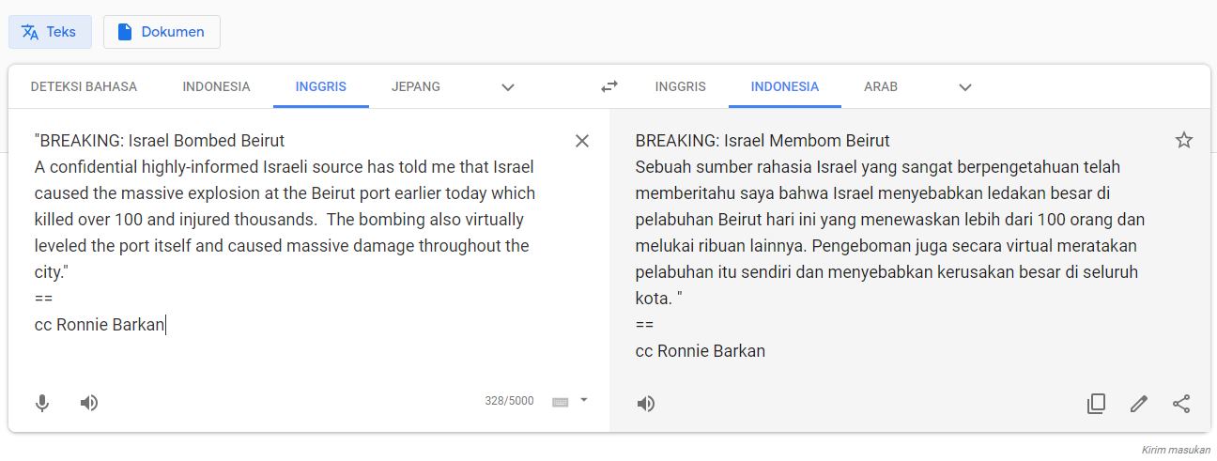The width and height of the screenshot is (1217, 461).
Task: Clear the source text with the X
Action: tap(582, 141)
